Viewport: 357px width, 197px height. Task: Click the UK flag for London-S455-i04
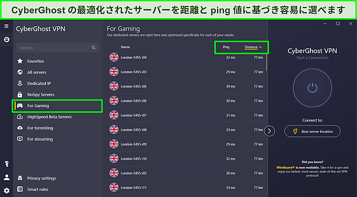[114, 57]
